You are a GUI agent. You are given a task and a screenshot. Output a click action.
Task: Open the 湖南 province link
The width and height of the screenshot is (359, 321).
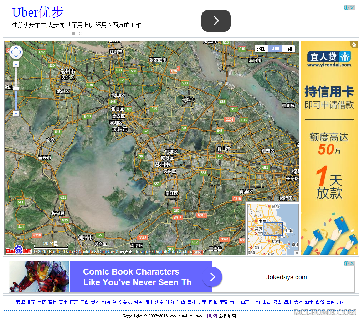pos(159,302)
